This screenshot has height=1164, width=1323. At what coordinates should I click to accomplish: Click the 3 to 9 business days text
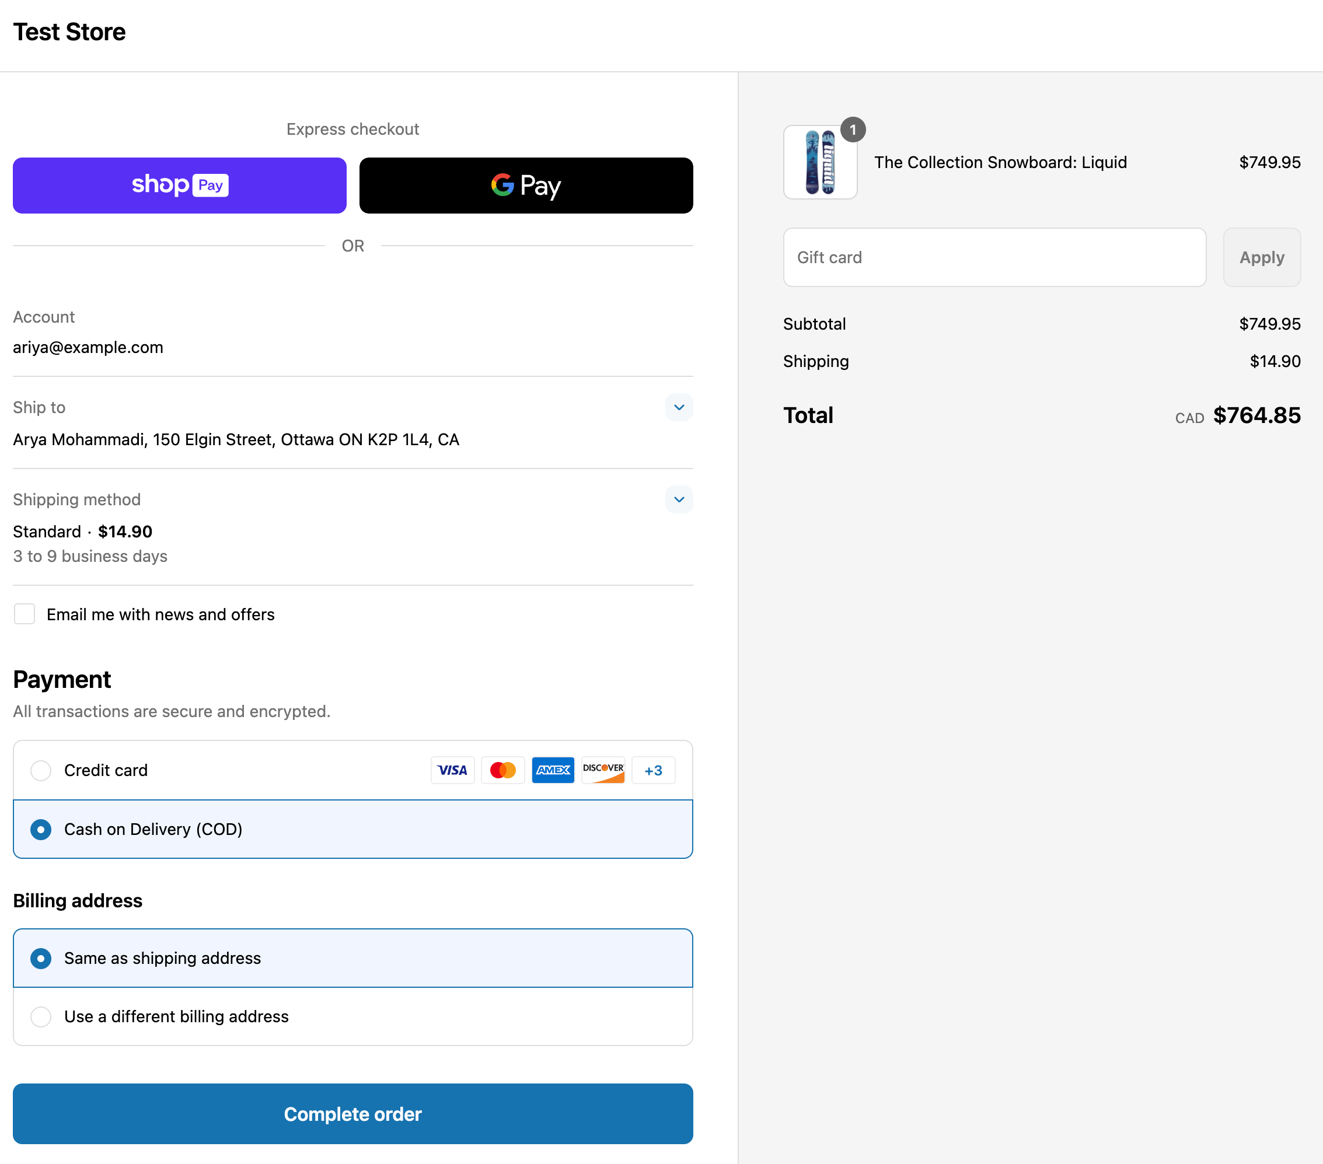point(90,556)
